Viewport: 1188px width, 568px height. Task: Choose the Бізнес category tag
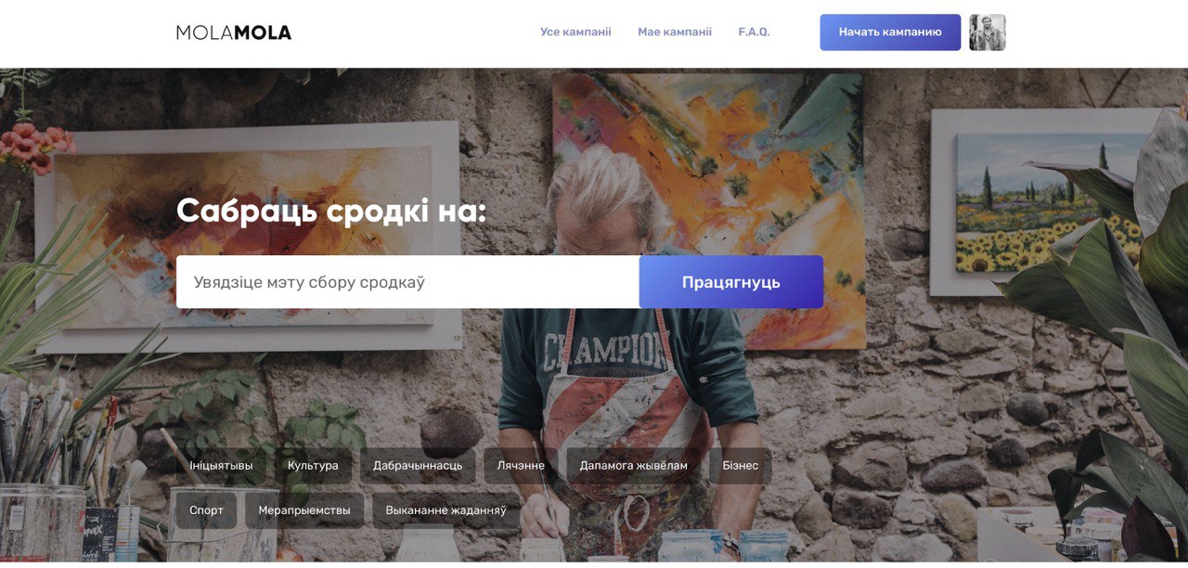pos(740,466)
